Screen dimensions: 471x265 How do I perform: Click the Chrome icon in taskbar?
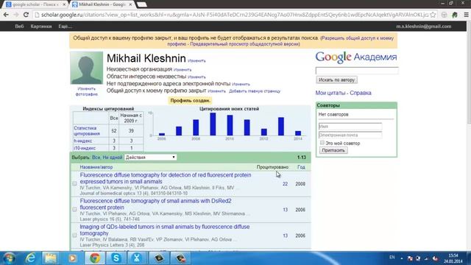[x=95, y=258]
